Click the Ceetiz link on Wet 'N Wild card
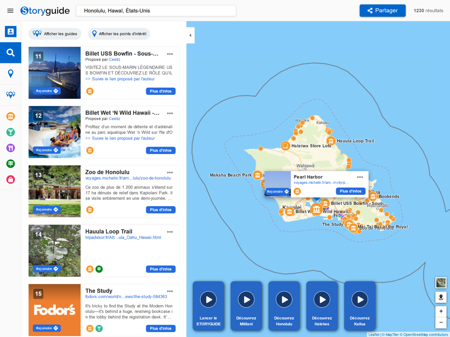Image resolution: width=450 pixels, height=337 pixels. (x=114, y=119)
